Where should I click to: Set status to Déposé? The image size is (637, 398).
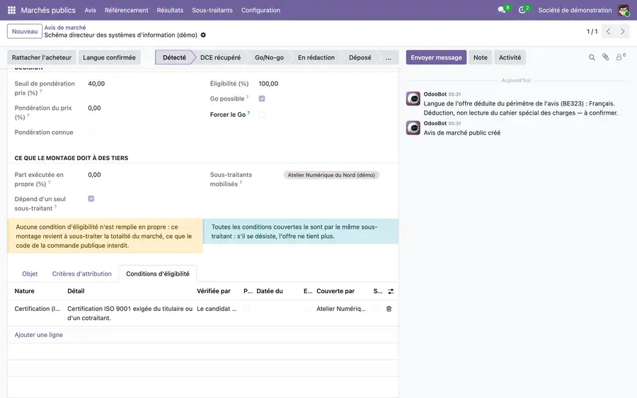click(360, 57)
